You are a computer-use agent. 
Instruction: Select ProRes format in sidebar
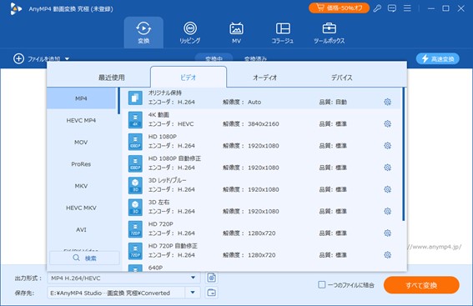point(81,164)
